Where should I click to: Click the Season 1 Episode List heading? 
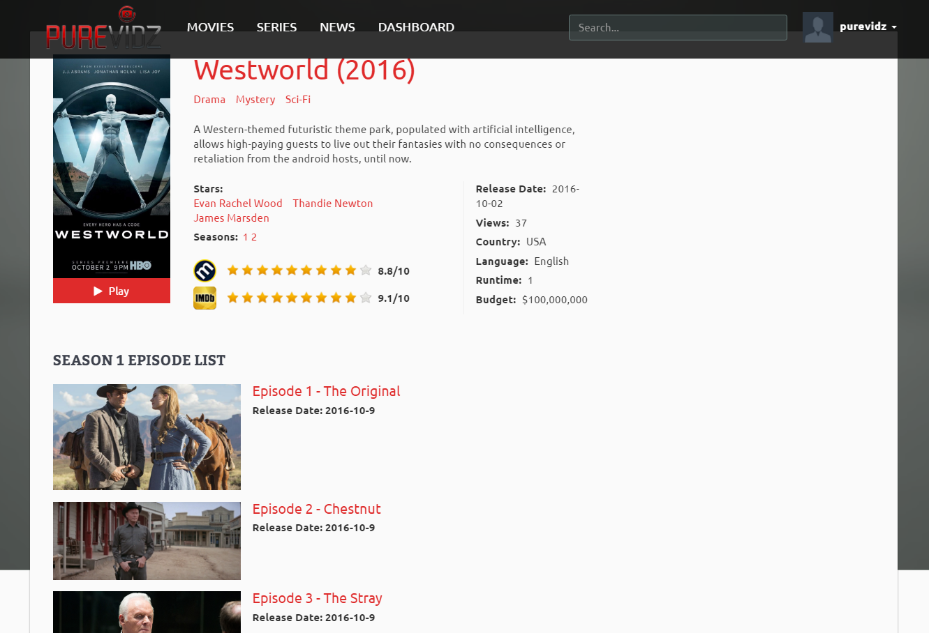[139, 360]
